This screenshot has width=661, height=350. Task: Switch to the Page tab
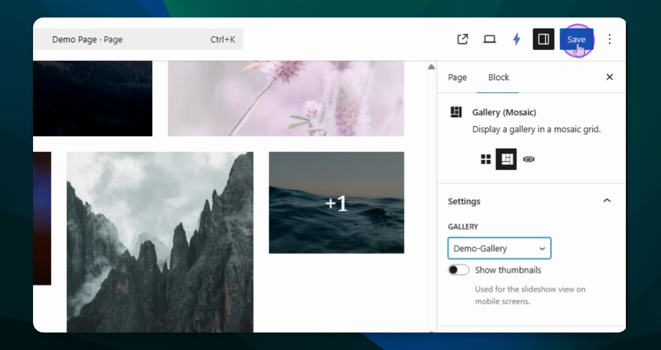tap(457, 77)
